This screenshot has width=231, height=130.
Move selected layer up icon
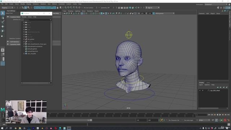pyautogui.click(x=218, y=87)
